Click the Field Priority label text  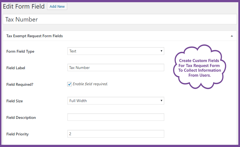[x=17, y=134]
